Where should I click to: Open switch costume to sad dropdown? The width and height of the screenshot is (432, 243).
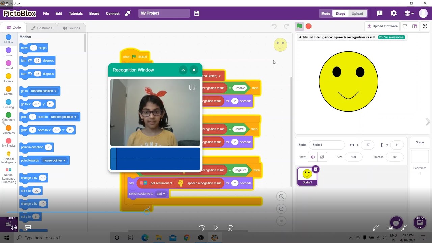click(161, 194)
